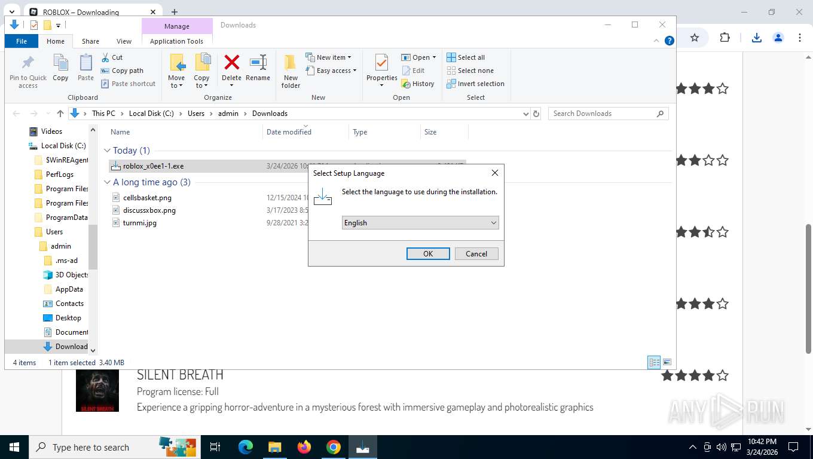Select the turnmi.jpg file
The width and height of the screenshot is (813, 459).
(140, 223)
